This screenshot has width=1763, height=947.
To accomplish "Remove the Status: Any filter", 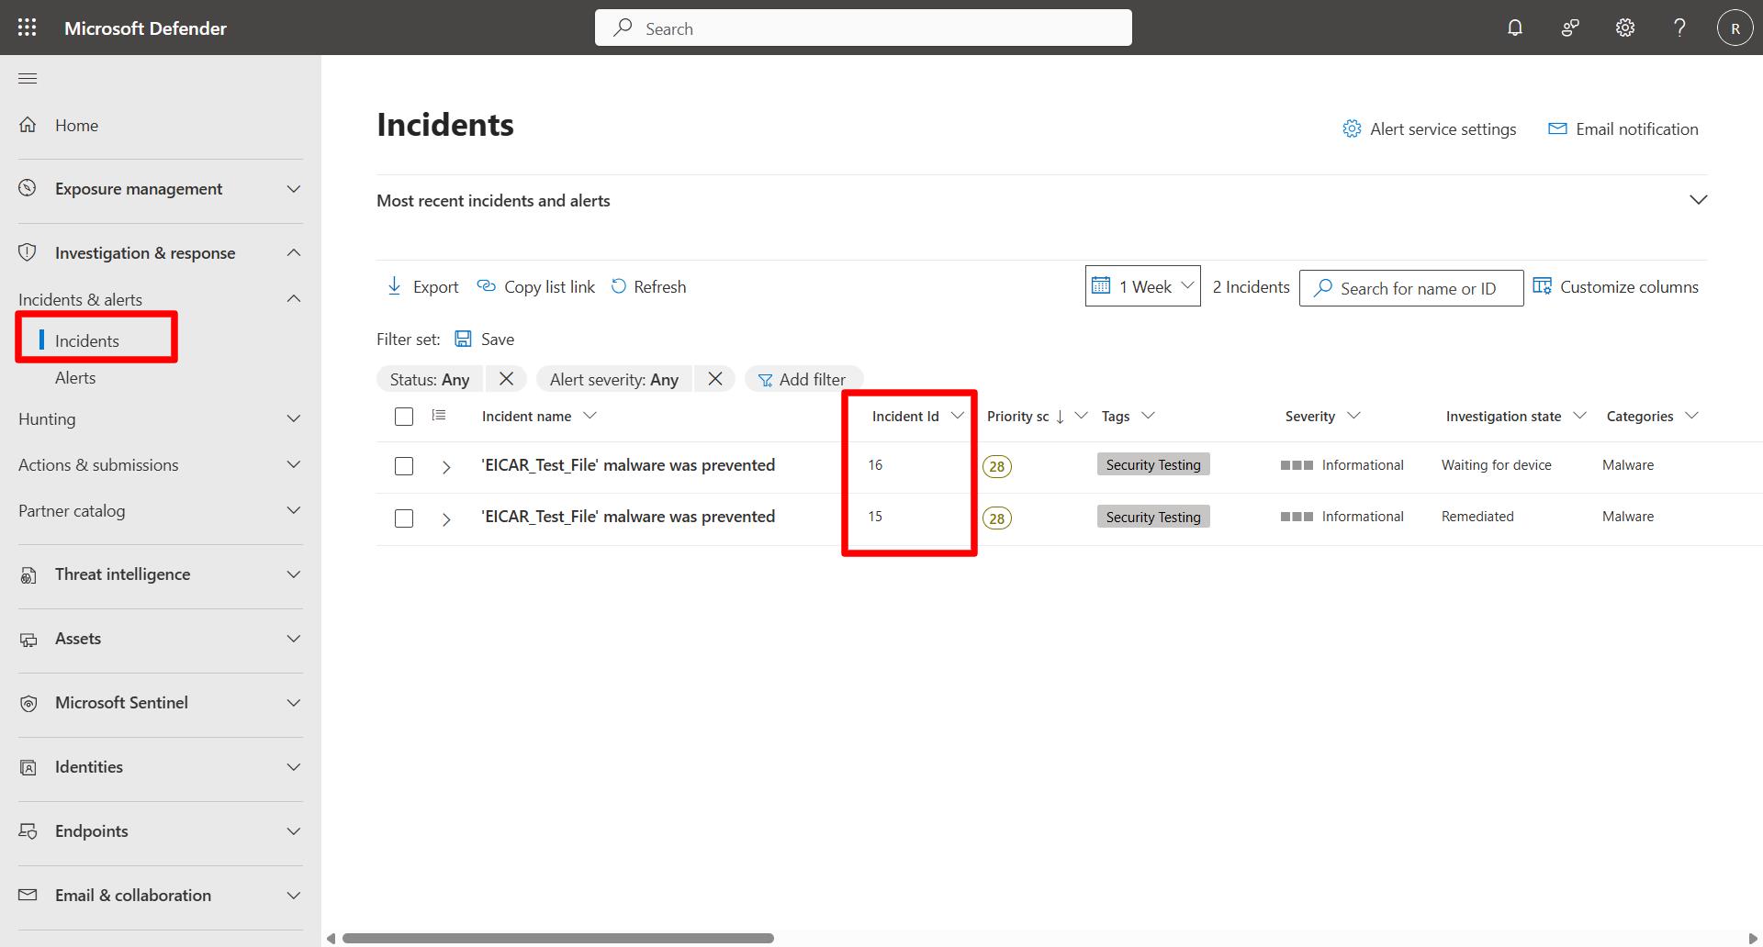I will (x=506, y=379).
